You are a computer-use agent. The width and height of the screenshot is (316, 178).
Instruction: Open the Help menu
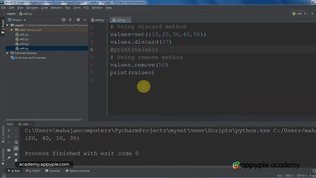[109, 8]
